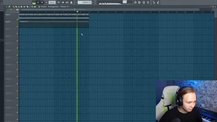Toggle the metronome icon
The width and height of the screenshot is (217, 122).
click(x=59, y=2)
